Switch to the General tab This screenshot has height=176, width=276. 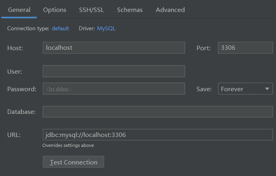(x=19, y=10)
